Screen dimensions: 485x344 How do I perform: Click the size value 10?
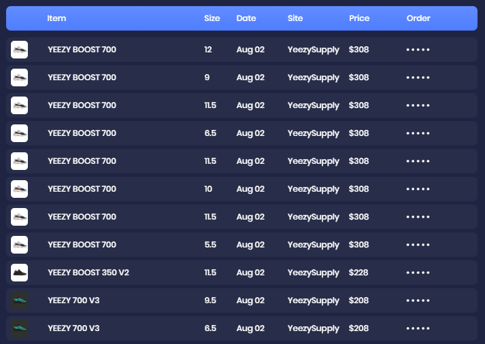pyautogui.click(x=208, y=189)
